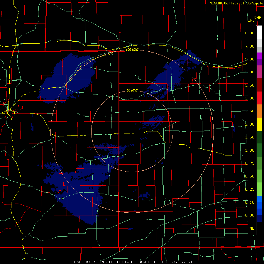Select the bright red legend swatch
264x264 pixels.
tap(259, 98)
